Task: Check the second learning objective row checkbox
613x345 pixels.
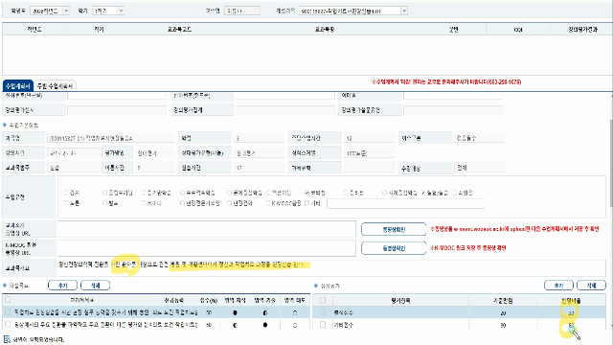Action: click(x=8, y=324)
